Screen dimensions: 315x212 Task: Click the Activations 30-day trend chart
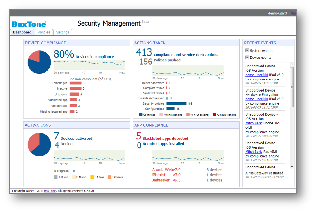pyautogui.click(x=89, y=156)
